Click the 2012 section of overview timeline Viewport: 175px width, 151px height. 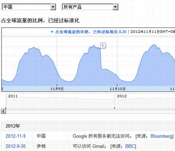[145, 101]
